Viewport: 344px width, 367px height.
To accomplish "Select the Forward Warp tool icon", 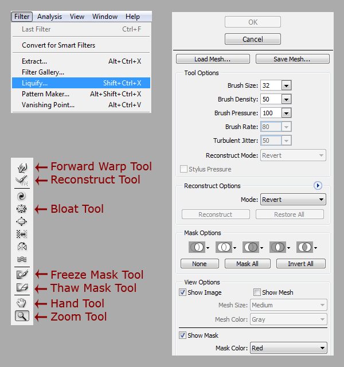I will tap(22, 167).
